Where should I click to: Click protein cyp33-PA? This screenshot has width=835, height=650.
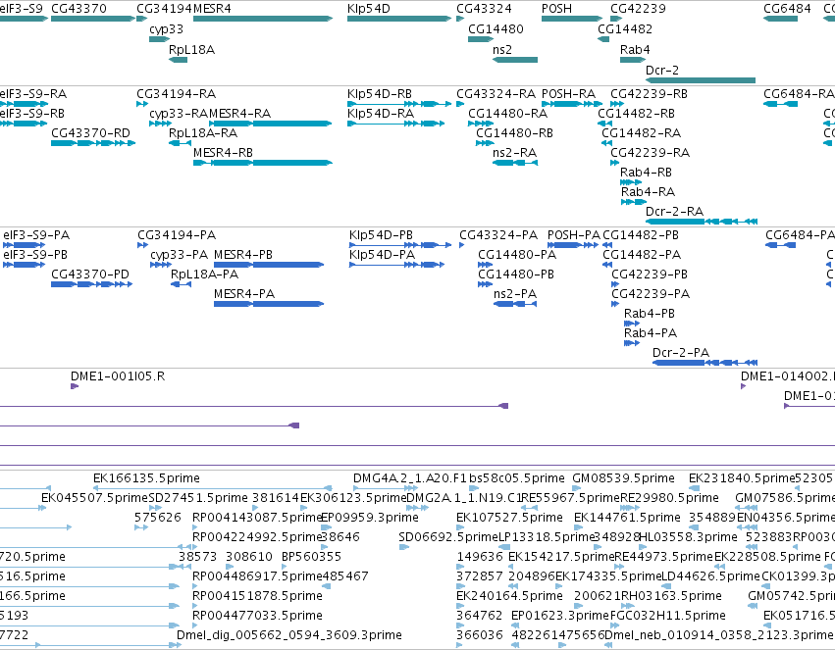[x=161, y=265]
